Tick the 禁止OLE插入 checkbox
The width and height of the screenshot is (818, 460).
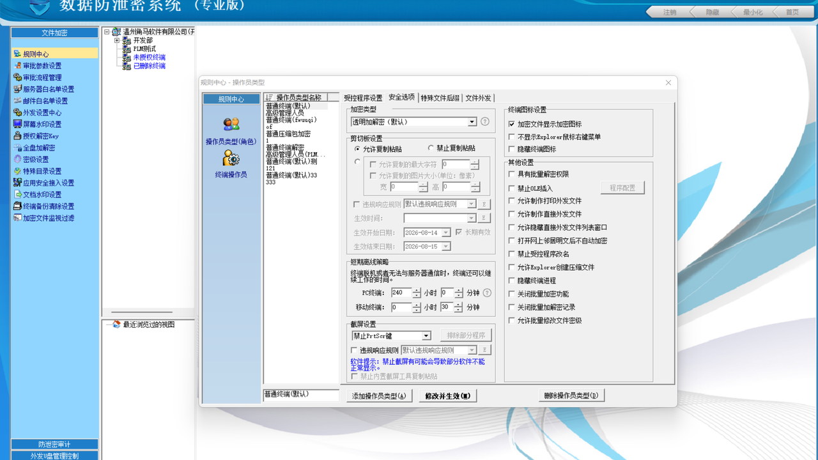(x=511, y=188)
